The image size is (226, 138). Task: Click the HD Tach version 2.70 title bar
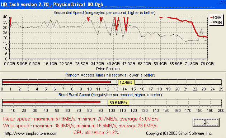point(113,4)
